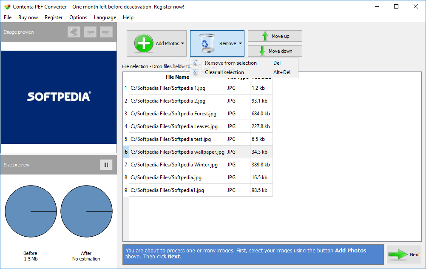Screen dimensions: 426x269
Task: Click the rotate image icon in Image preview
Action: pyautogui.click(x=74, y=32)
